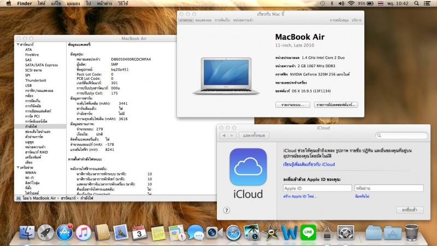Image resolution: width=437 pixels, height=246 pixels.
Task: Select the highlighted กำลังไฟ power row
Action: [x=40, y=126]
